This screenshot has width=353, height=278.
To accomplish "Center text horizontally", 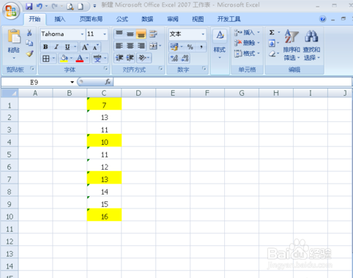I will pos(130,46).
